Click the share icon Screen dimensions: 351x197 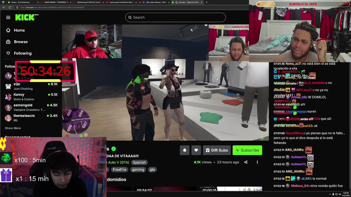pos(246,162)
